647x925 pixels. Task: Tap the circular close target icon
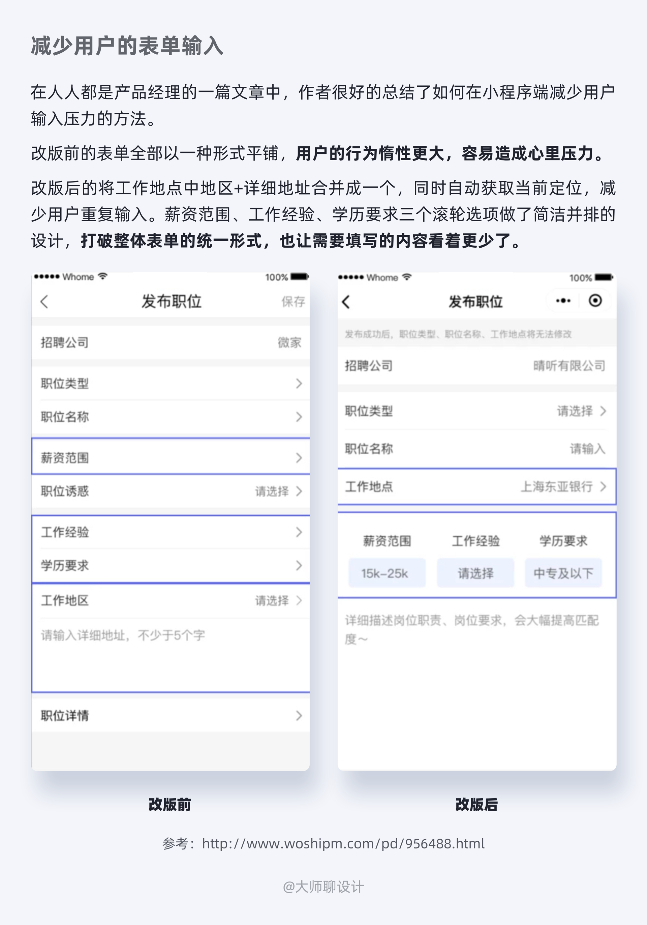595,301
